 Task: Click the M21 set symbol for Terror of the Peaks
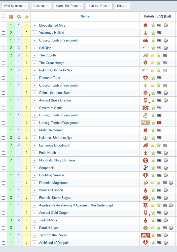(146, 235)
